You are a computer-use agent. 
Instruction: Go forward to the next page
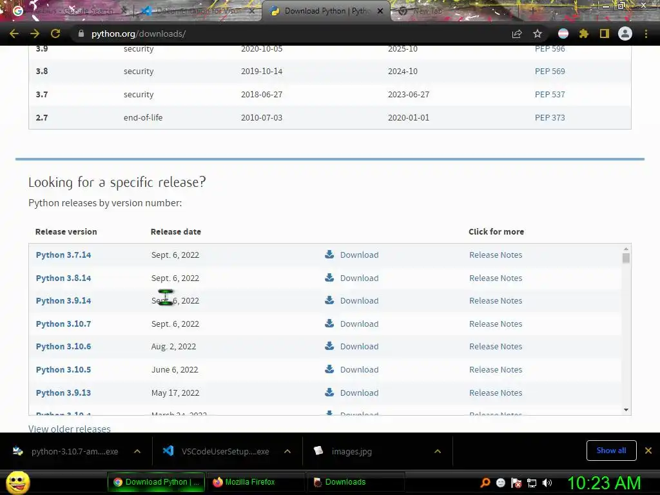[x=35, y=34]
